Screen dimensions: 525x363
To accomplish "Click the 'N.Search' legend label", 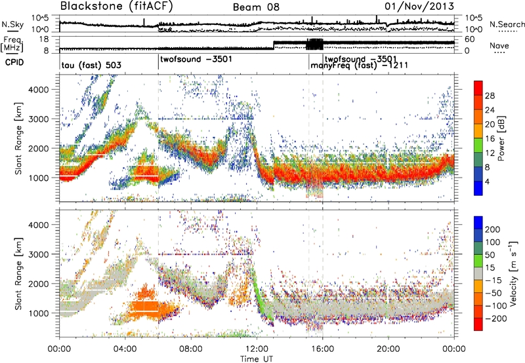I will 507,24.
